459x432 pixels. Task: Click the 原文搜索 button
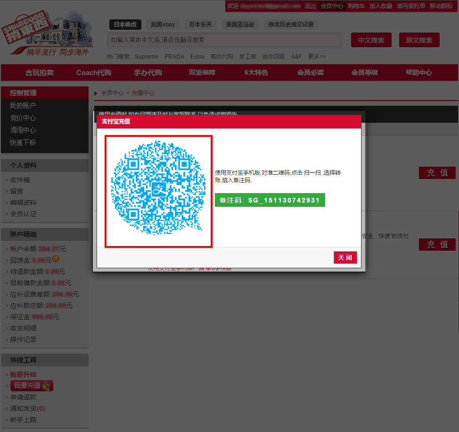pyautogui.click(x=419, y=40)
